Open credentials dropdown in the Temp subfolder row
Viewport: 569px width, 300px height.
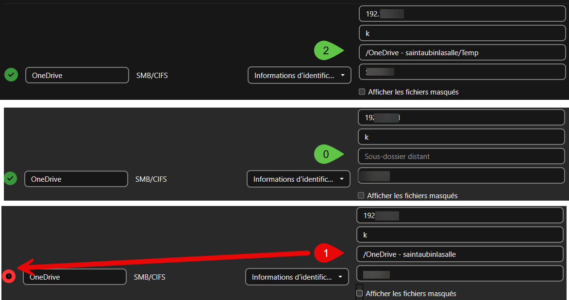pyautogui.click(x=299, y=75)
